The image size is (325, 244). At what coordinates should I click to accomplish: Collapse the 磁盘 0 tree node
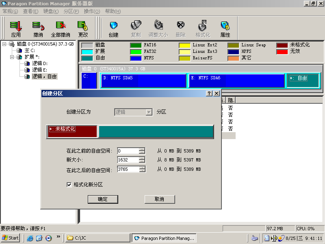pos(4,44)
